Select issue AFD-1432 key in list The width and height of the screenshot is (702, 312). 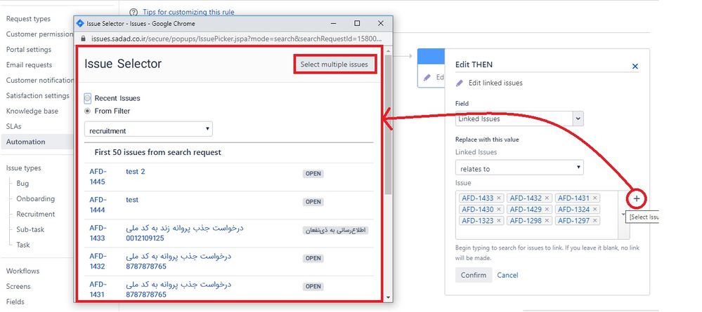click(98, 261)
